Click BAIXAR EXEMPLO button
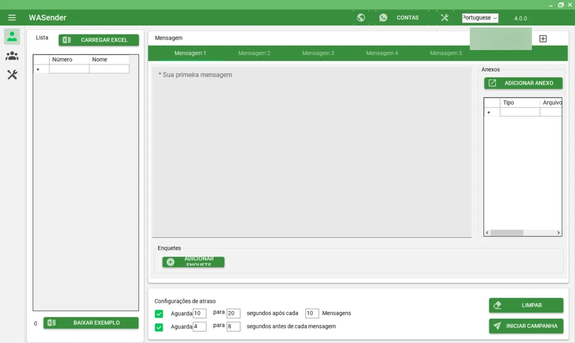The width and height of the screenshot is (575, 343). coord(91,323)
